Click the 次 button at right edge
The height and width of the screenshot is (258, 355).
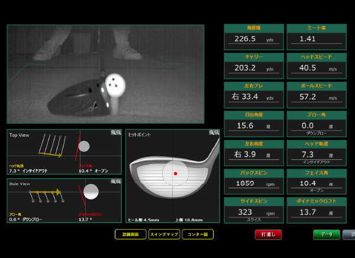[x=349, y=234]
